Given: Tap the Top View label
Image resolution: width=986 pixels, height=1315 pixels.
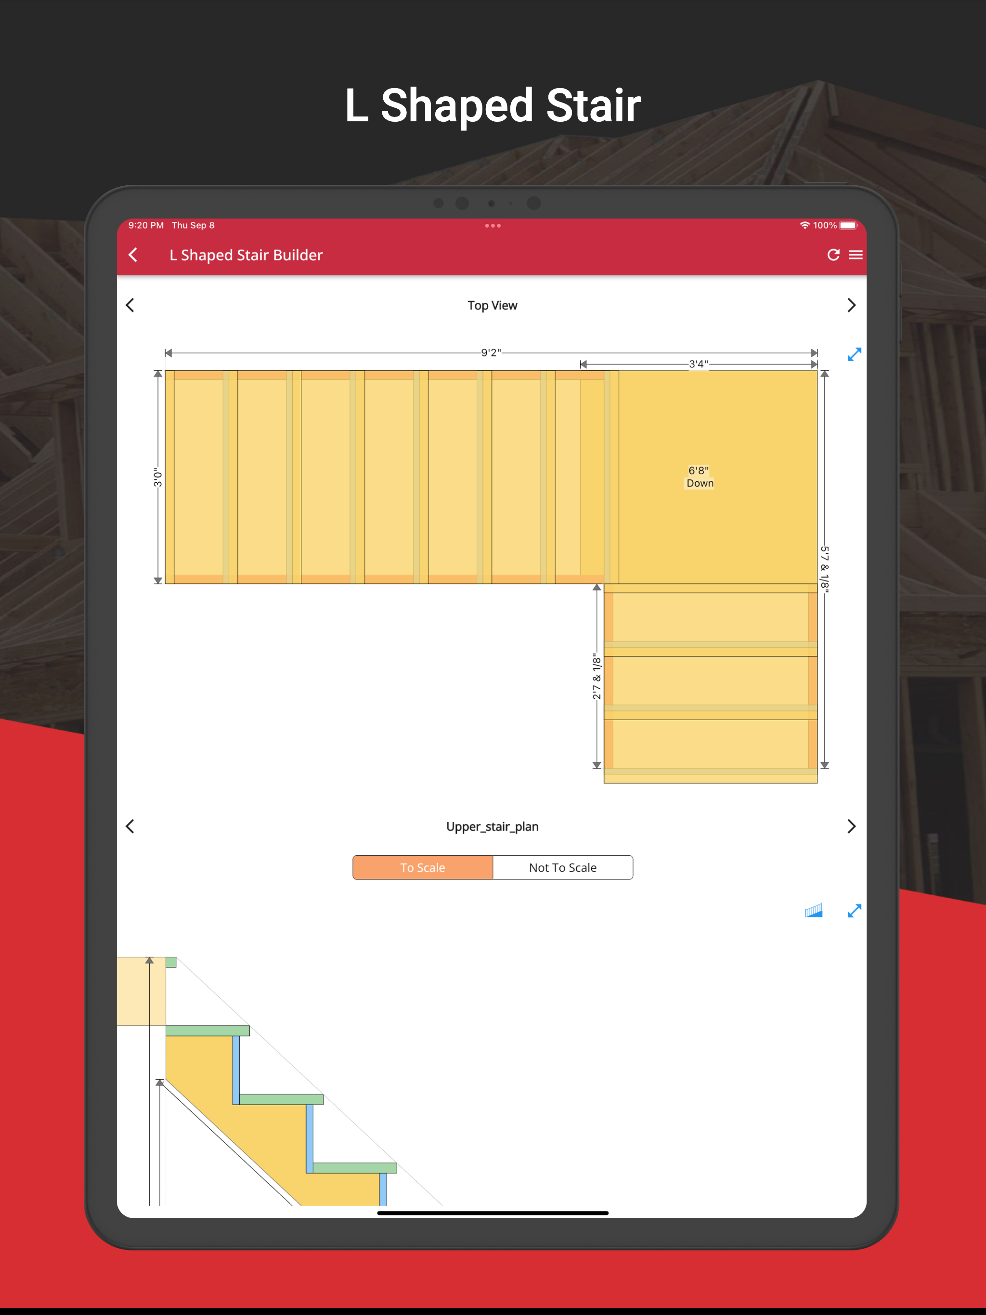Looking at the screenshot, I should point(493,306).
